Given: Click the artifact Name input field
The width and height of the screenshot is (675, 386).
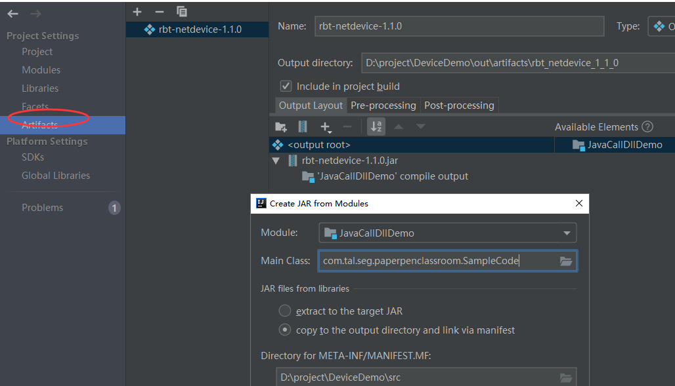Looking at the screenshot, I should [x=460, y=26].
